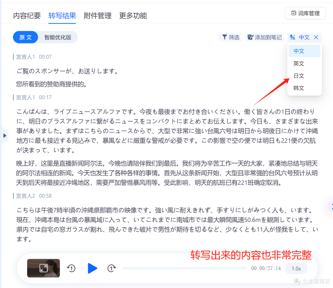The width and height of the screenshot is (333, 288).
Task: Click timestamp 00:58
Action: click(45, 196)
